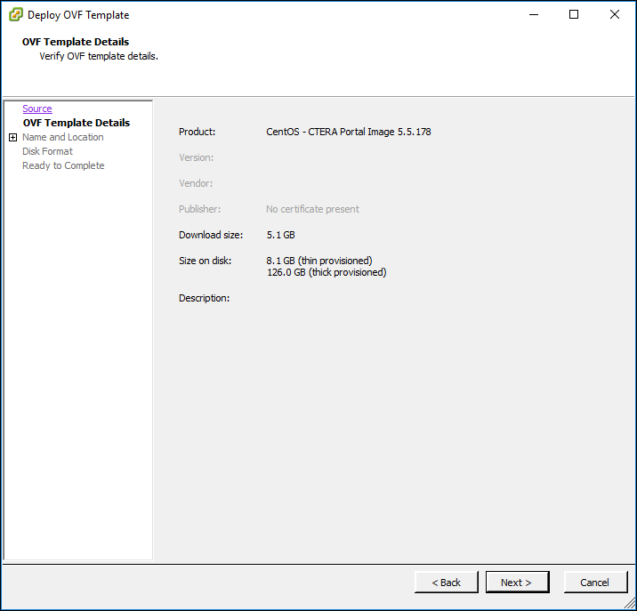Image resolution: width=637 pixels, height=611 pixels.
Task: Select the Ready to Complete step
Action: 63,165
